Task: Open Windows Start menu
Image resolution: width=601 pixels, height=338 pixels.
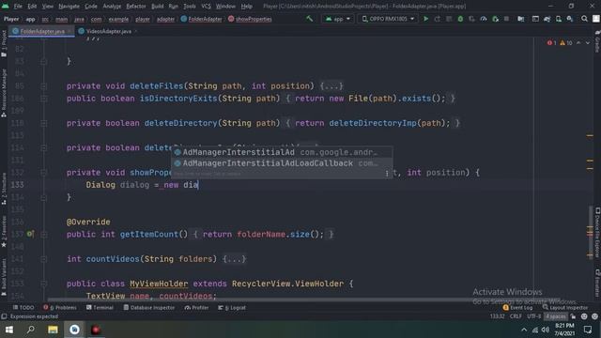Action: click(9, 330)
